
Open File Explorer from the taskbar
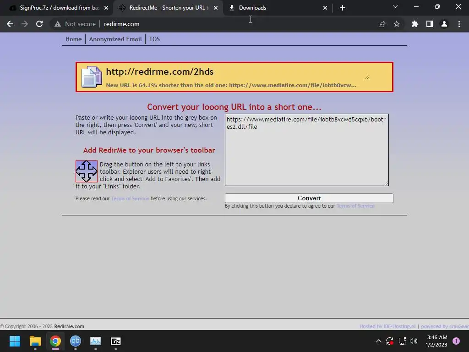coord(35,341)
